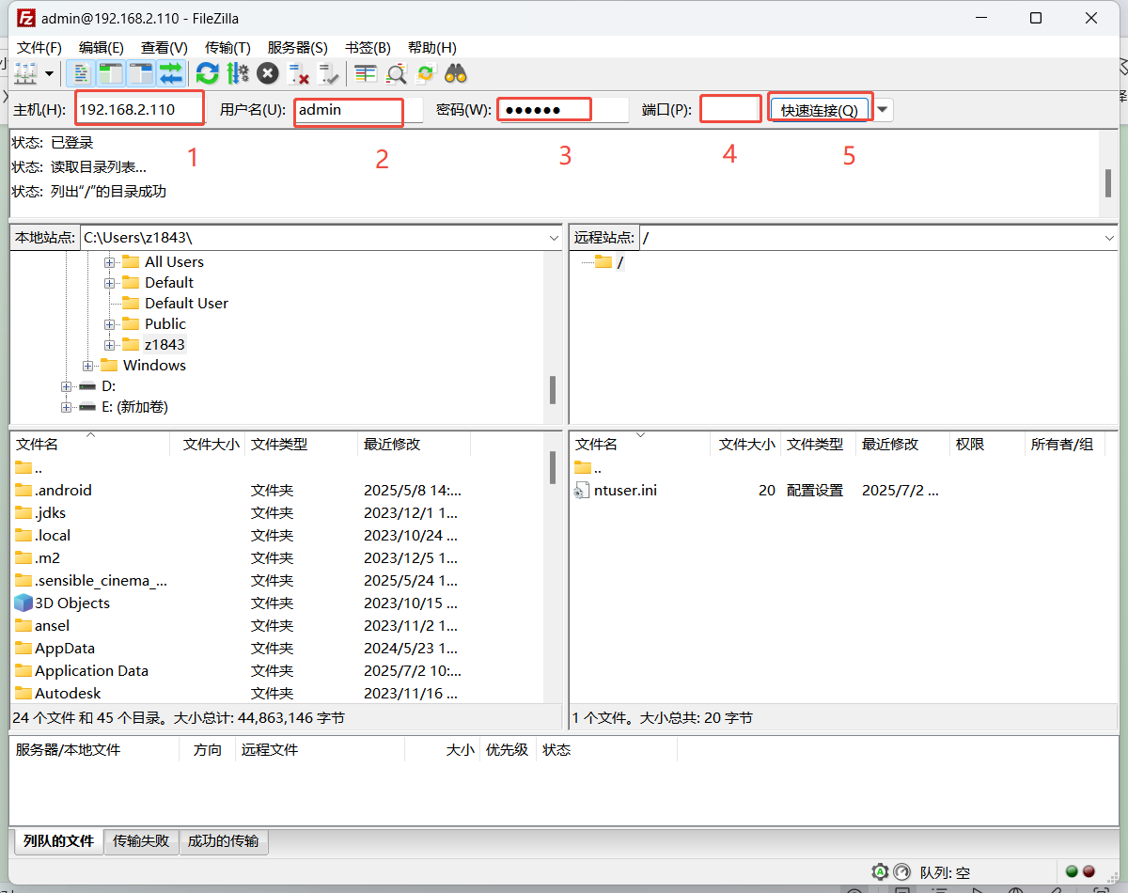Click the message log scrollbar thumb
1128x893 pixels.
click(x=1109, y=182)
